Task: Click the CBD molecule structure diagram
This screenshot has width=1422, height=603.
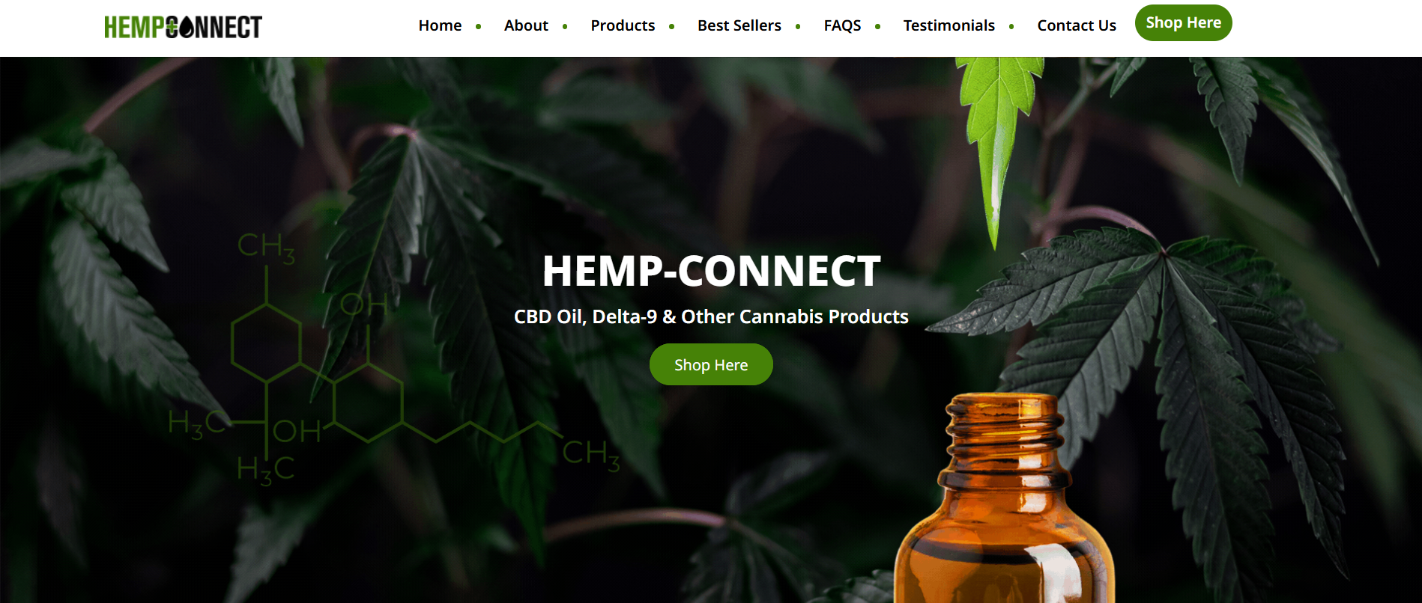Action: tap(393, 359)
